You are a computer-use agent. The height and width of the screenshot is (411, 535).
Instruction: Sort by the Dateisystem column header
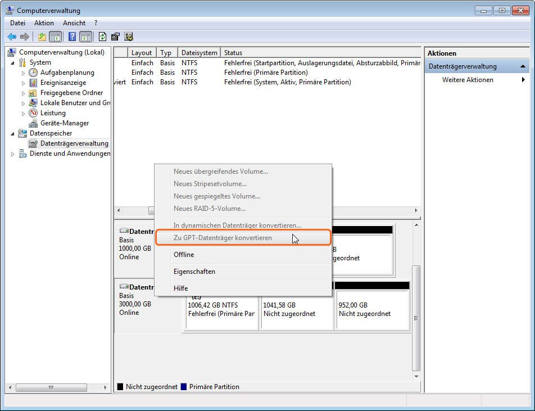pyautogui.click(x=200, y=53)
